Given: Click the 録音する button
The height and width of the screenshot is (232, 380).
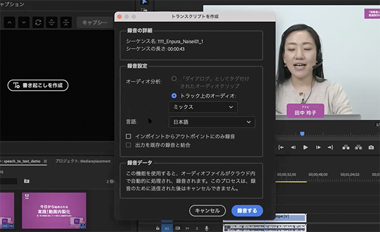Looking at the screenshot, I should click(x=247, y=211).
